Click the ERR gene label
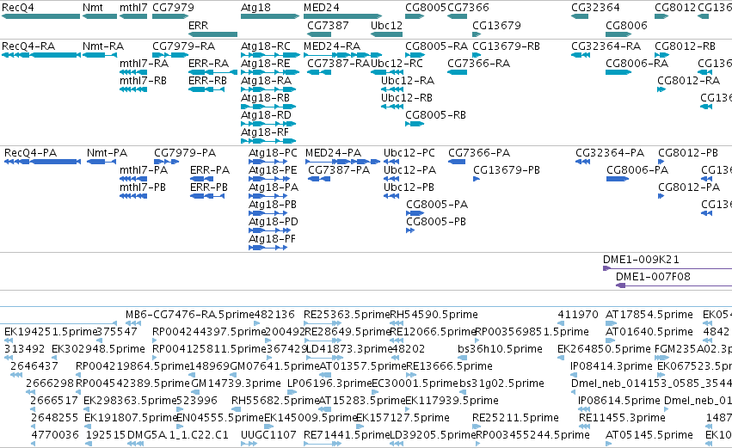732x448 pixels. 199,26
